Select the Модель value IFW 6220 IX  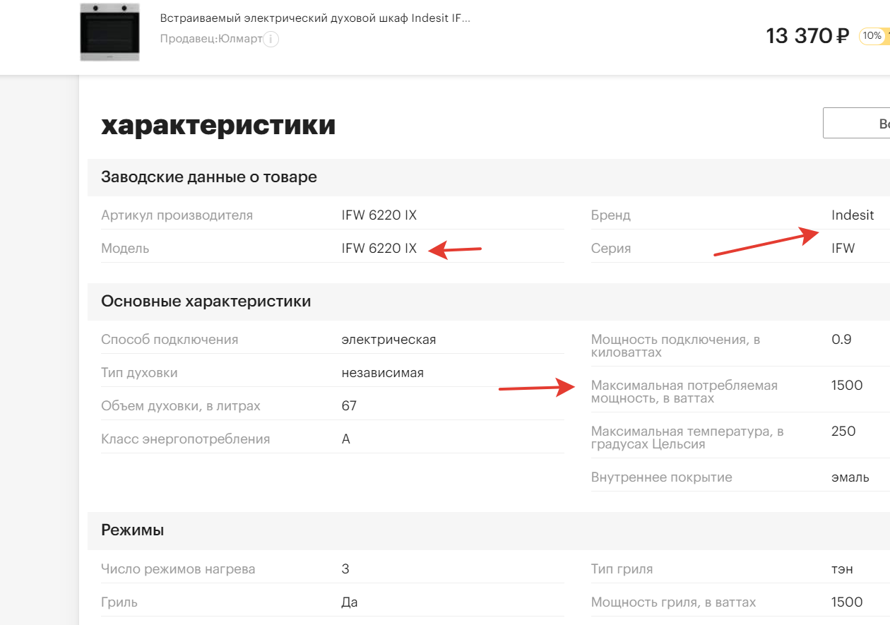coord(379,249)
